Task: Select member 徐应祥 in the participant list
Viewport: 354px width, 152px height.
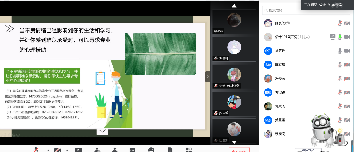Action: 280,51
